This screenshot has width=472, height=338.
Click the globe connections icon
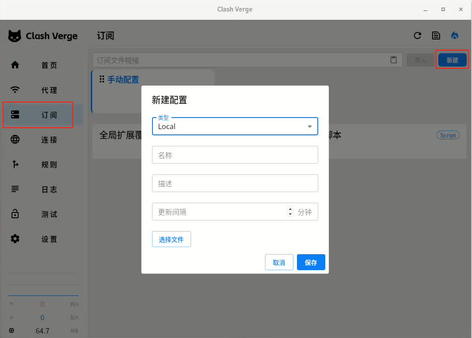coord(15,140)
